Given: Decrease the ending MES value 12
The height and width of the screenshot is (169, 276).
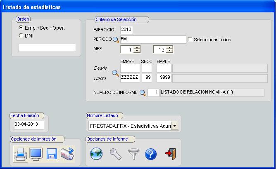Looking at the screenshot, I should pos(169,51).
